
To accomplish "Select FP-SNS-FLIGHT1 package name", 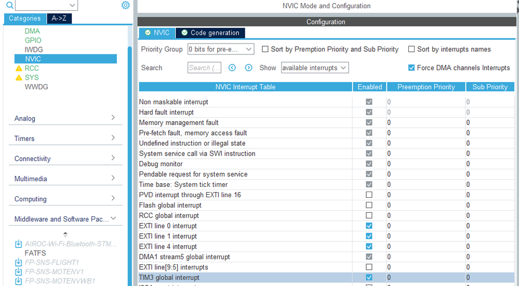I will tap(52, 263).
